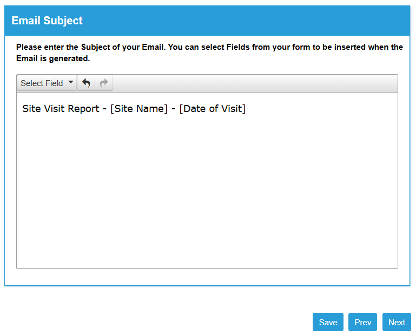Screen dimensions: 416x335
Task: Click blank toolbar area right of redo
Action: pos(254,83)
